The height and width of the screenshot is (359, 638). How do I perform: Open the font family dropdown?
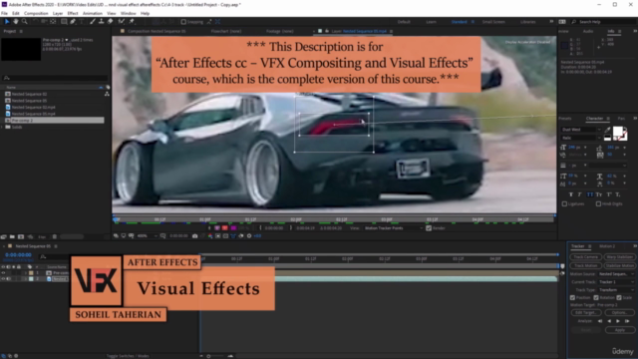tap(581, 130)
